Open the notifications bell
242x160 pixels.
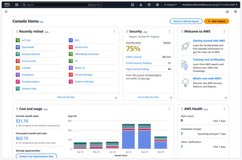141,5
